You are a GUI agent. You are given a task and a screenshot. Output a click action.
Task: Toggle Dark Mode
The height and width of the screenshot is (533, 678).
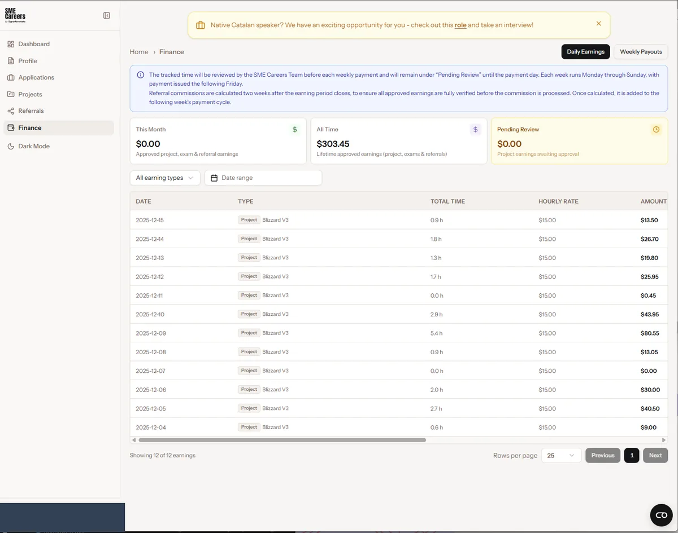click(x=59, y=146)
